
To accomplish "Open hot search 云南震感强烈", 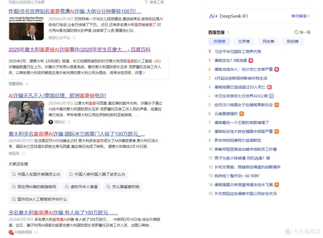I will [x=226, y=114].
